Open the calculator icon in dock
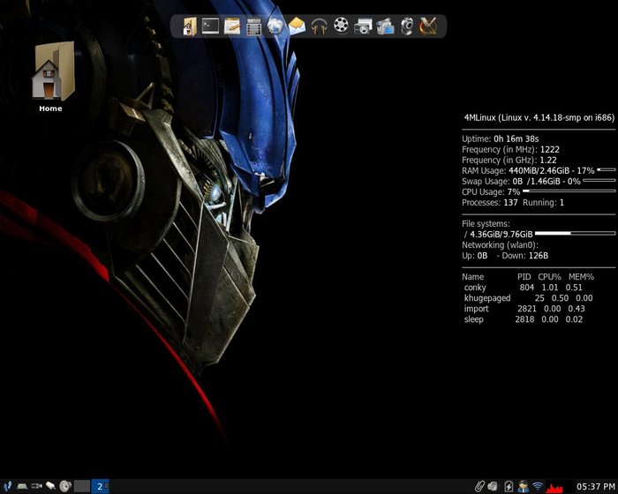 tap(254, 26)
